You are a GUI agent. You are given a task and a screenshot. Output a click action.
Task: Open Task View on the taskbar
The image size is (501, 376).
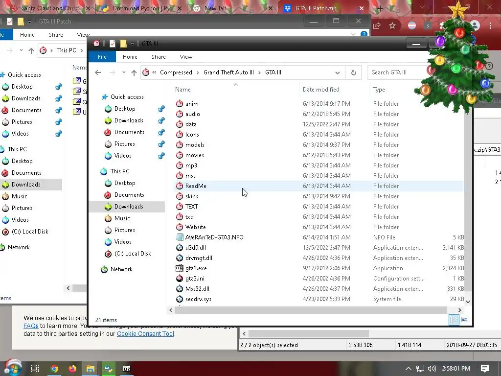point(35,369)
